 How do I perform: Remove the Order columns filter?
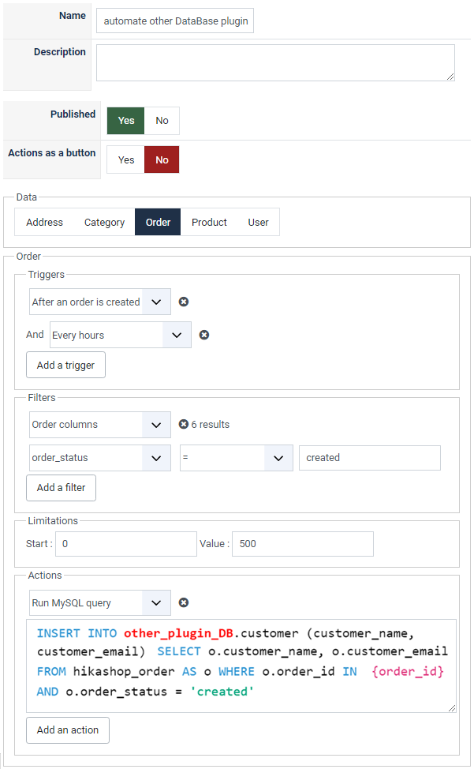pyautogui.click(x=184, y=424)
